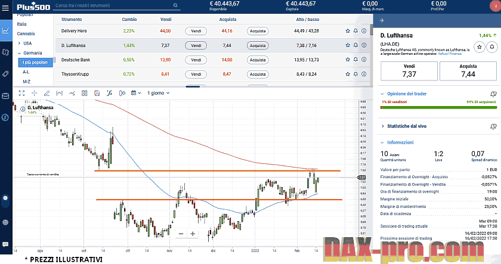The width and height of the screenshot is (501, 264).
Task: Click Vendi button for D. Lufthansa row
Action: point(196,46)
